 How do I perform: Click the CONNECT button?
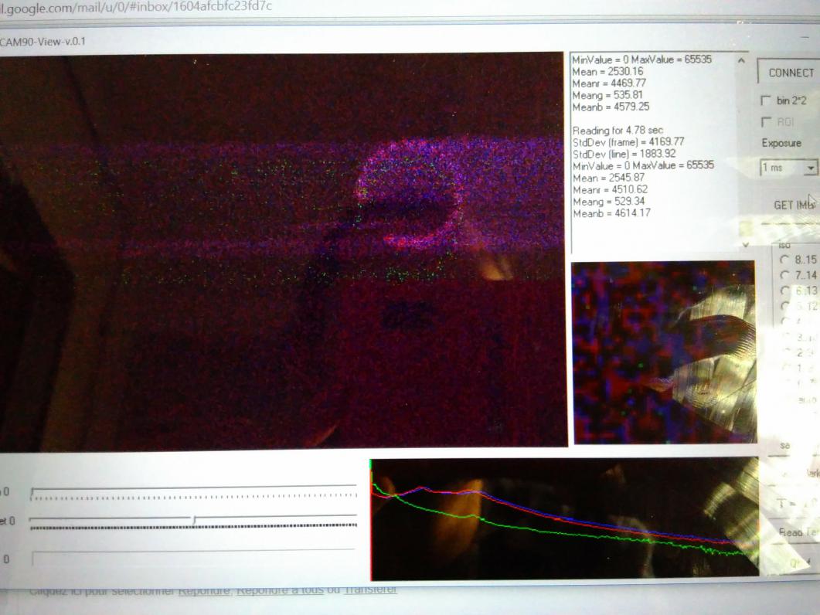coord(790,73)
